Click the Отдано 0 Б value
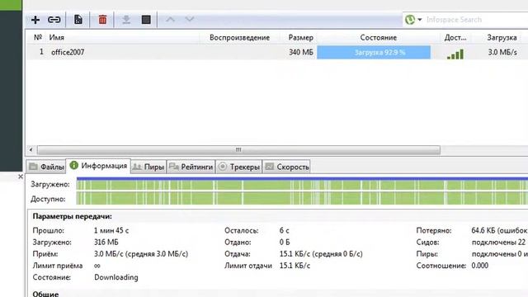528x297 pixels. tap(285, 242)
